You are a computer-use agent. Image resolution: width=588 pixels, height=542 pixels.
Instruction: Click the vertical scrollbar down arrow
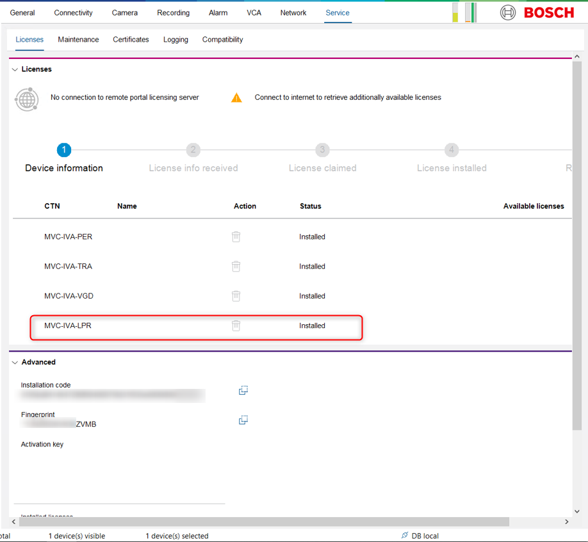pos(578,511)
